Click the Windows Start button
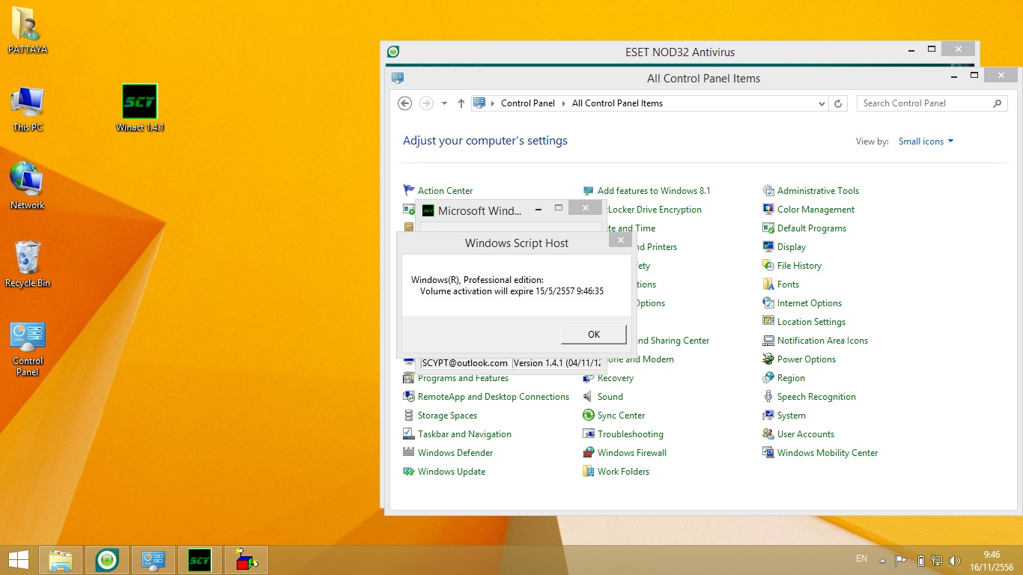Viewport: 1023px width, 575px height. [18, 560]
